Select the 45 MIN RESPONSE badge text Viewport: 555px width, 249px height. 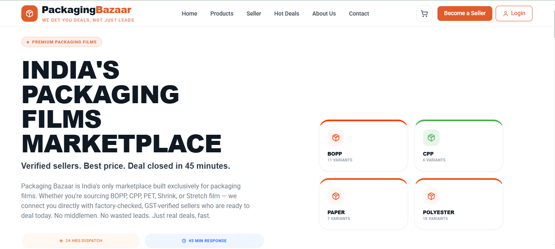[x=208, y=241]
